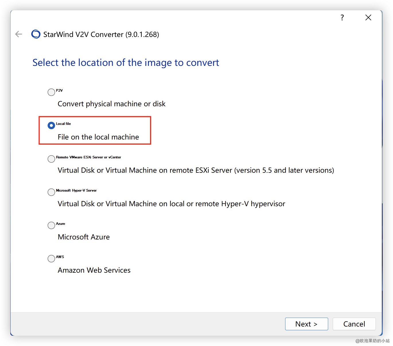Click 'Select the location of the image' heading

(x=126, y=63)
